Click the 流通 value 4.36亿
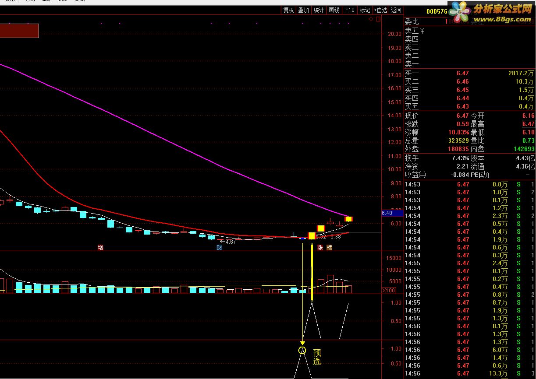Viewport: 536px width, 379px height. tap(525, 166)
